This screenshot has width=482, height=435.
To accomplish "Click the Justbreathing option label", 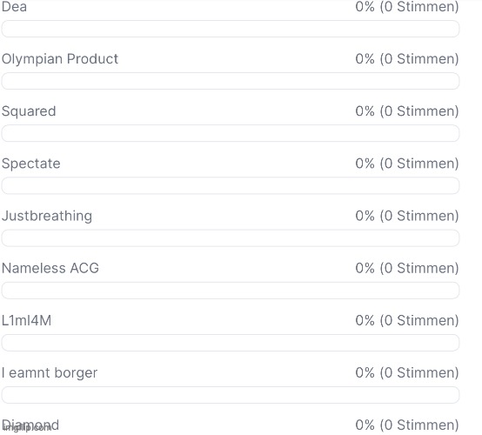I will tap(47, 216).
